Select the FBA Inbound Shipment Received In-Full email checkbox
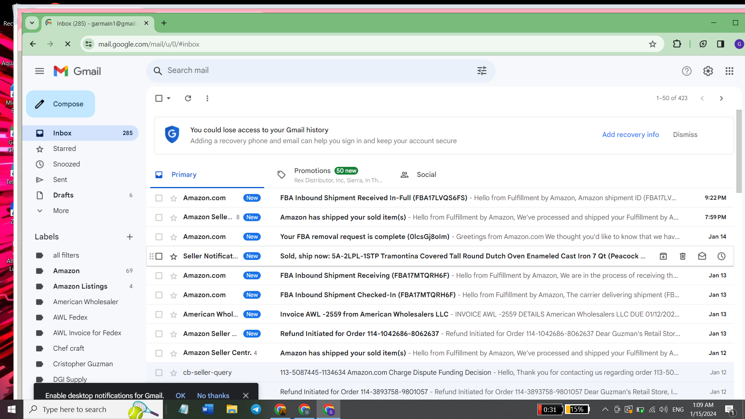The height and width of the screenshot is (419, 745). pos(159,198)
